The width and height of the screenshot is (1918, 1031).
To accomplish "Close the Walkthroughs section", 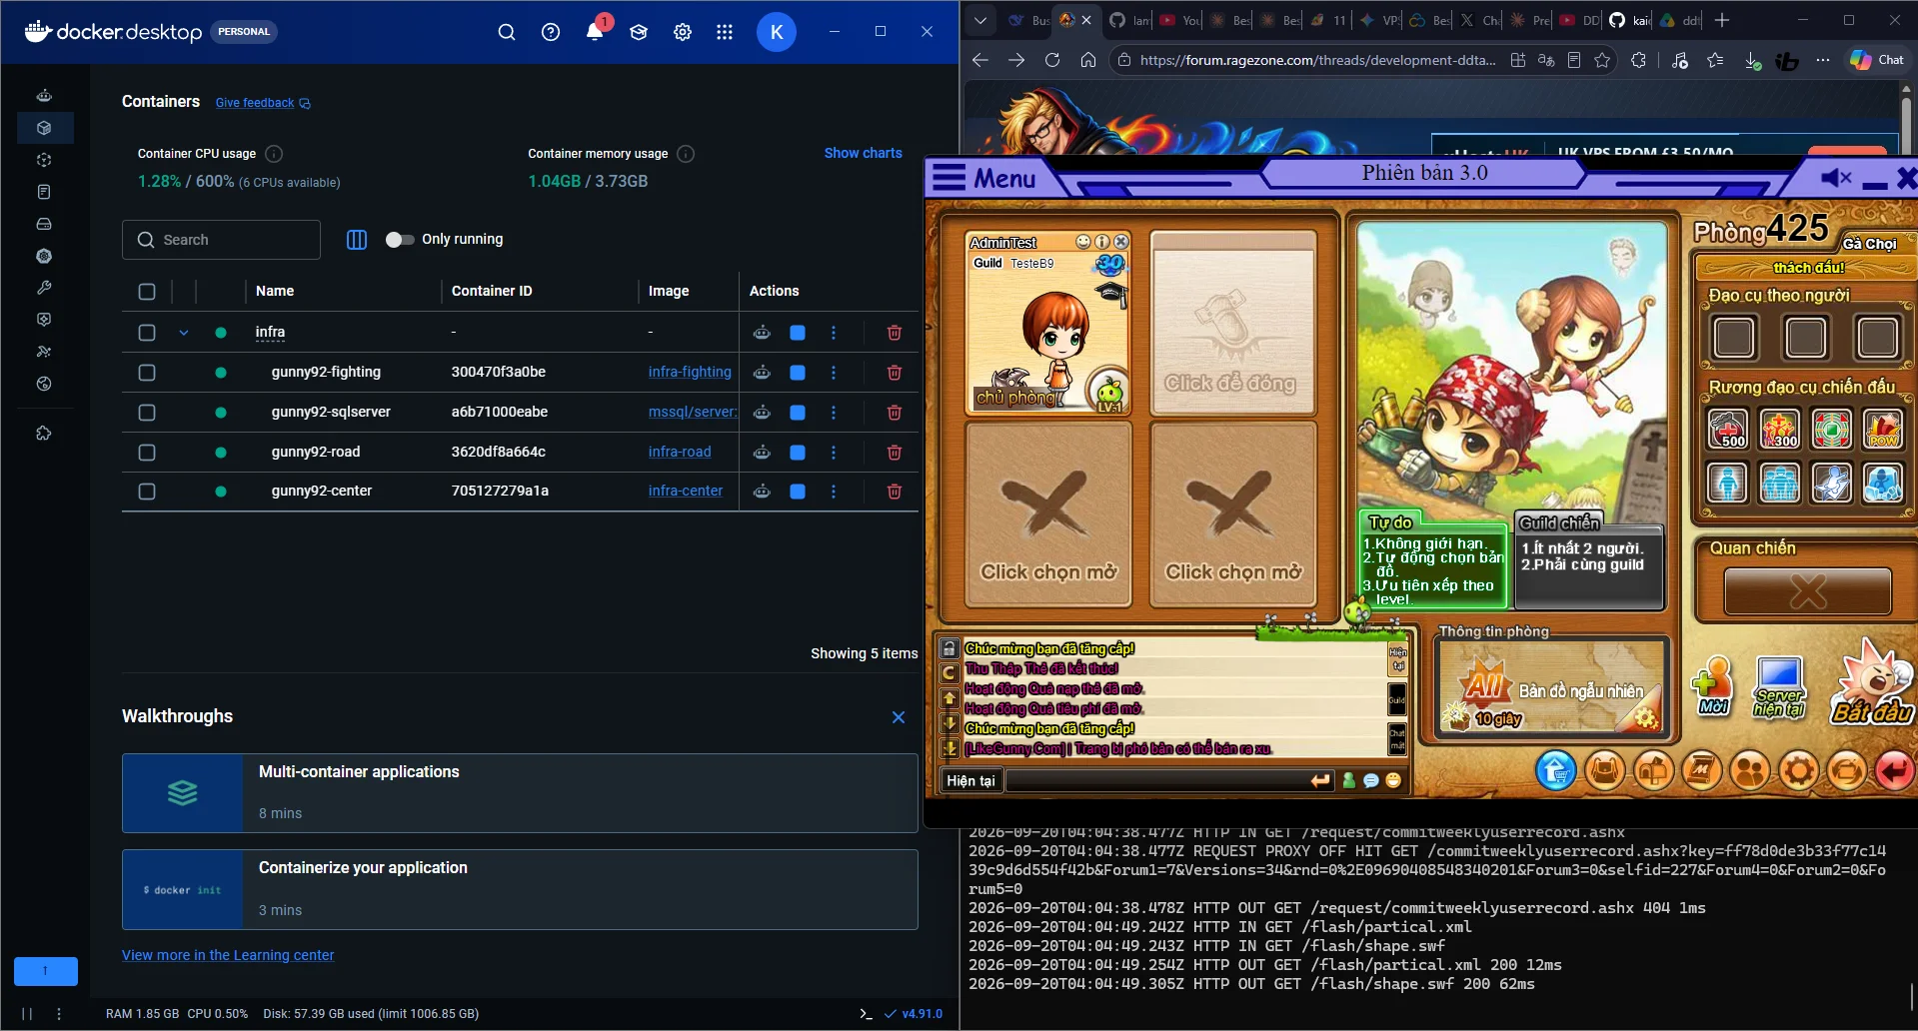I will click(899, 717).
